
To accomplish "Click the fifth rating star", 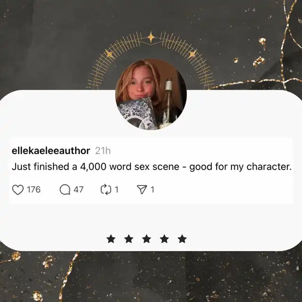I will pos(182,239).
